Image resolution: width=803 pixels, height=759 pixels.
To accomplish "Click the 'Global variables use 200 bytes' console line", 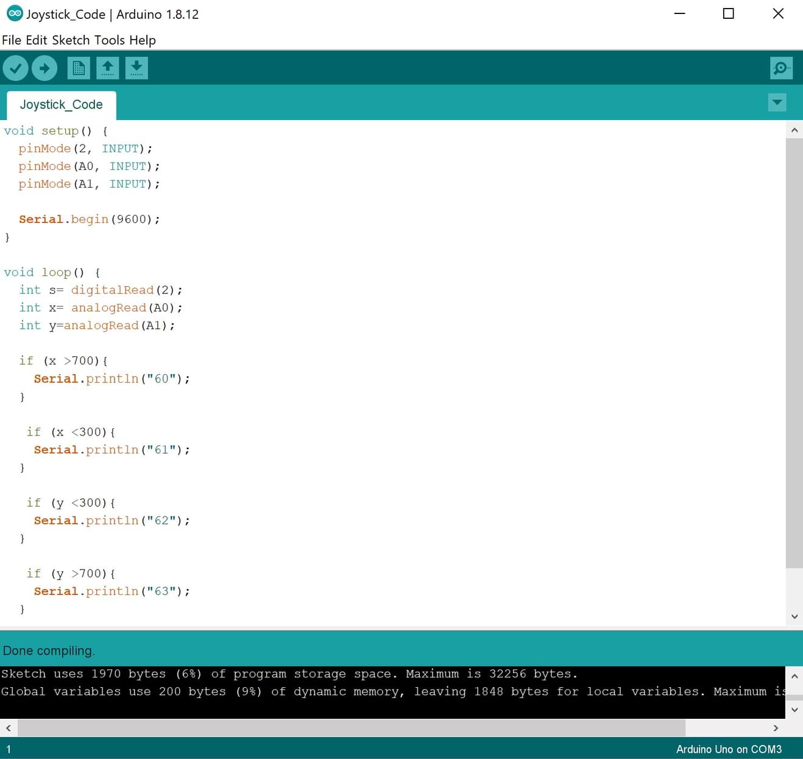I will click(x=393, y=691).
